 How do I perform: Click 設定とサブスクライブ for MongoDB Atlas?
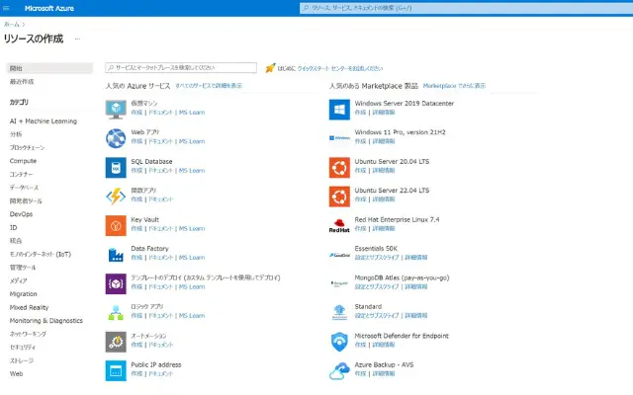(377, 286)
